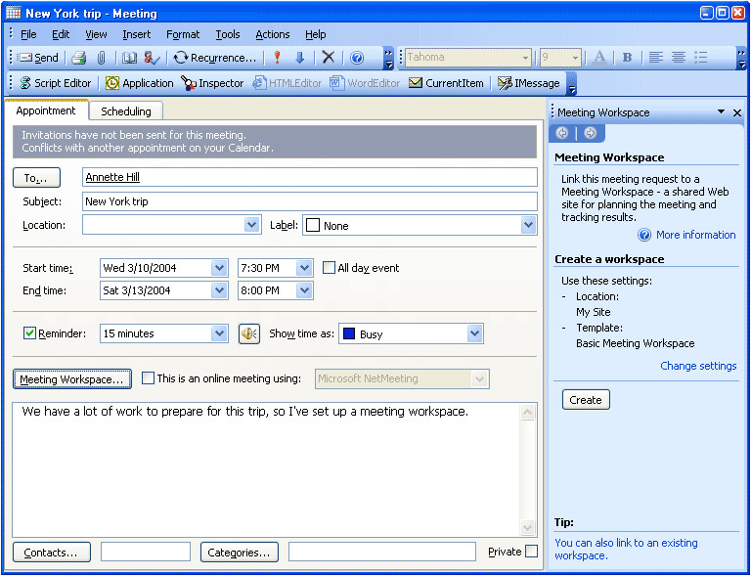
Task: Follow the Change settings link
Action: [x=698, y=366]
